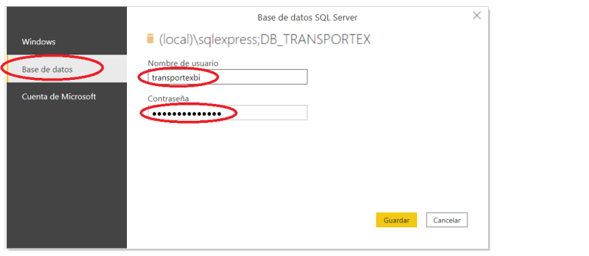
Task: Click the blank end of the username box
Action: tap(259, 77)
